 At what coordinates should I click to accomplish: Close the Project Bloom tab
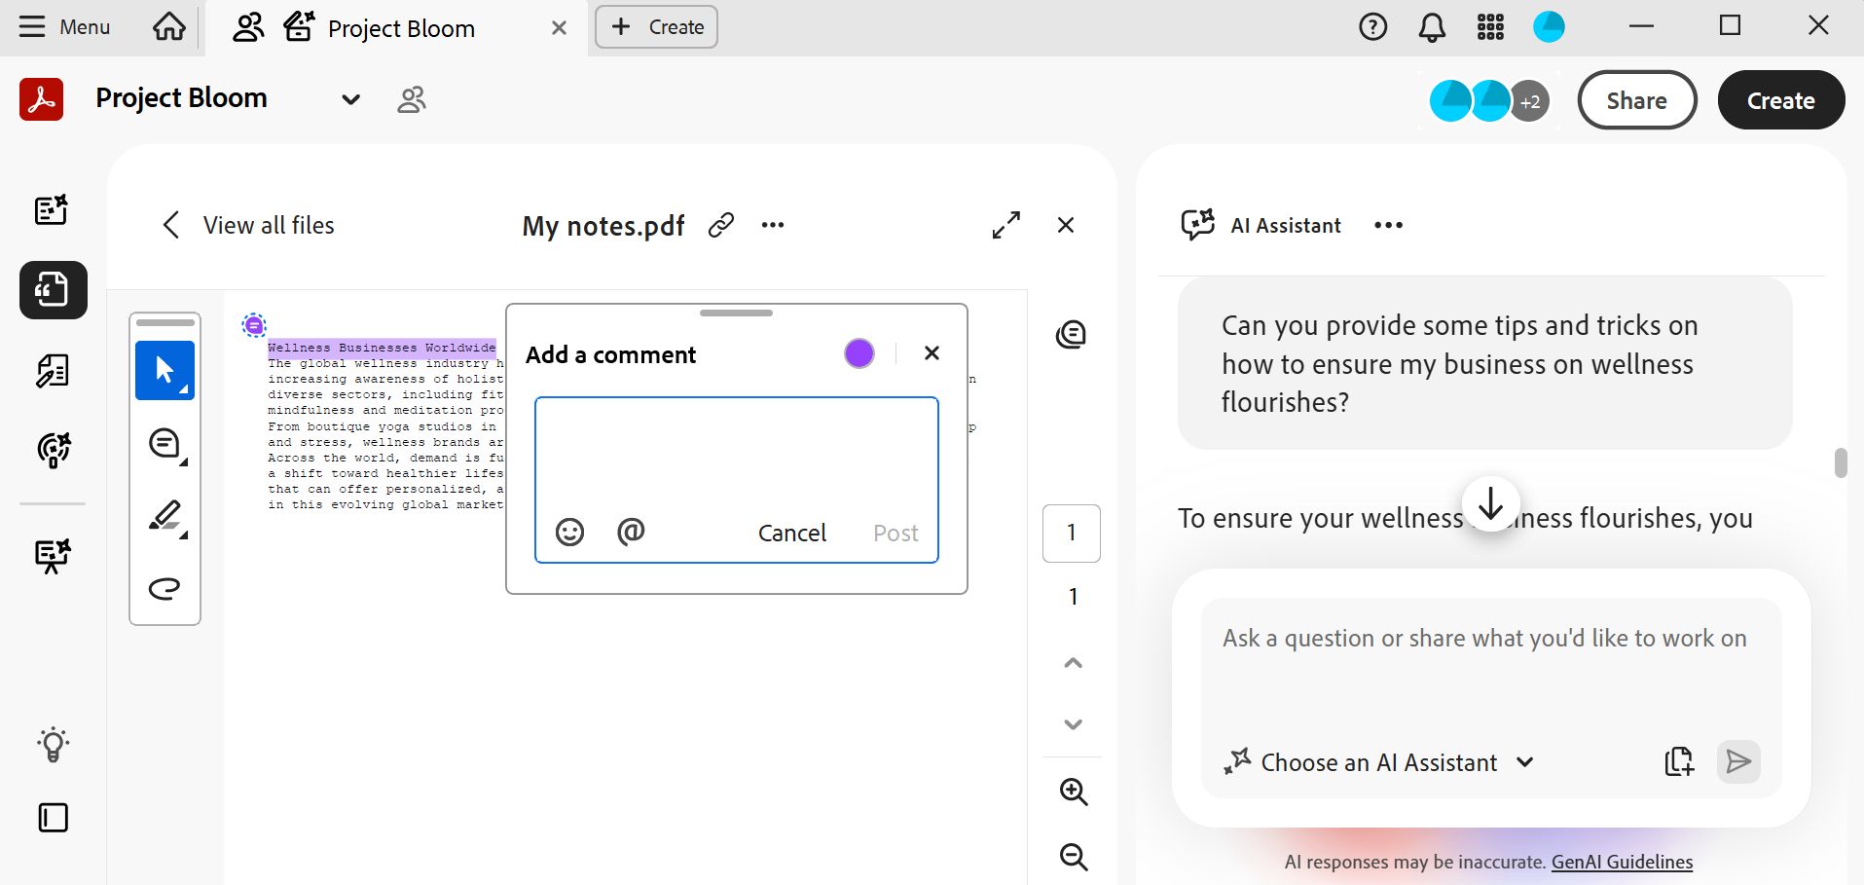pyautogui.click(x=559, y=28)
